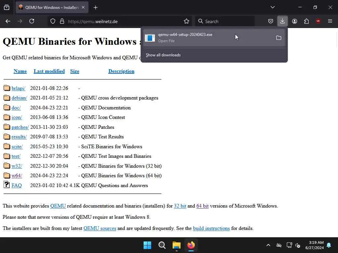Reload the current page
The width and height of the screenshot is (338, 253).
32,21
